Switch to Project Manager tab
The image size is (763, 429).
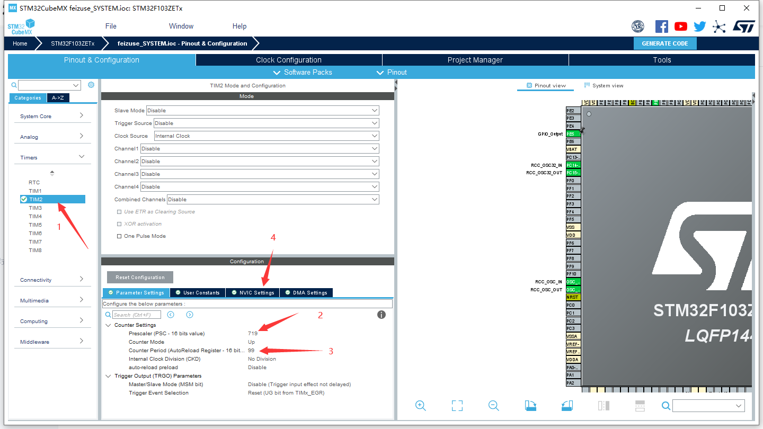(475, 60)
